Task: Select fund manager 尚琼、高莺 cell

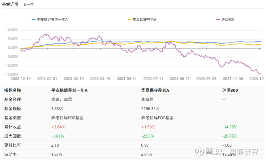Action: click(62, 99)
